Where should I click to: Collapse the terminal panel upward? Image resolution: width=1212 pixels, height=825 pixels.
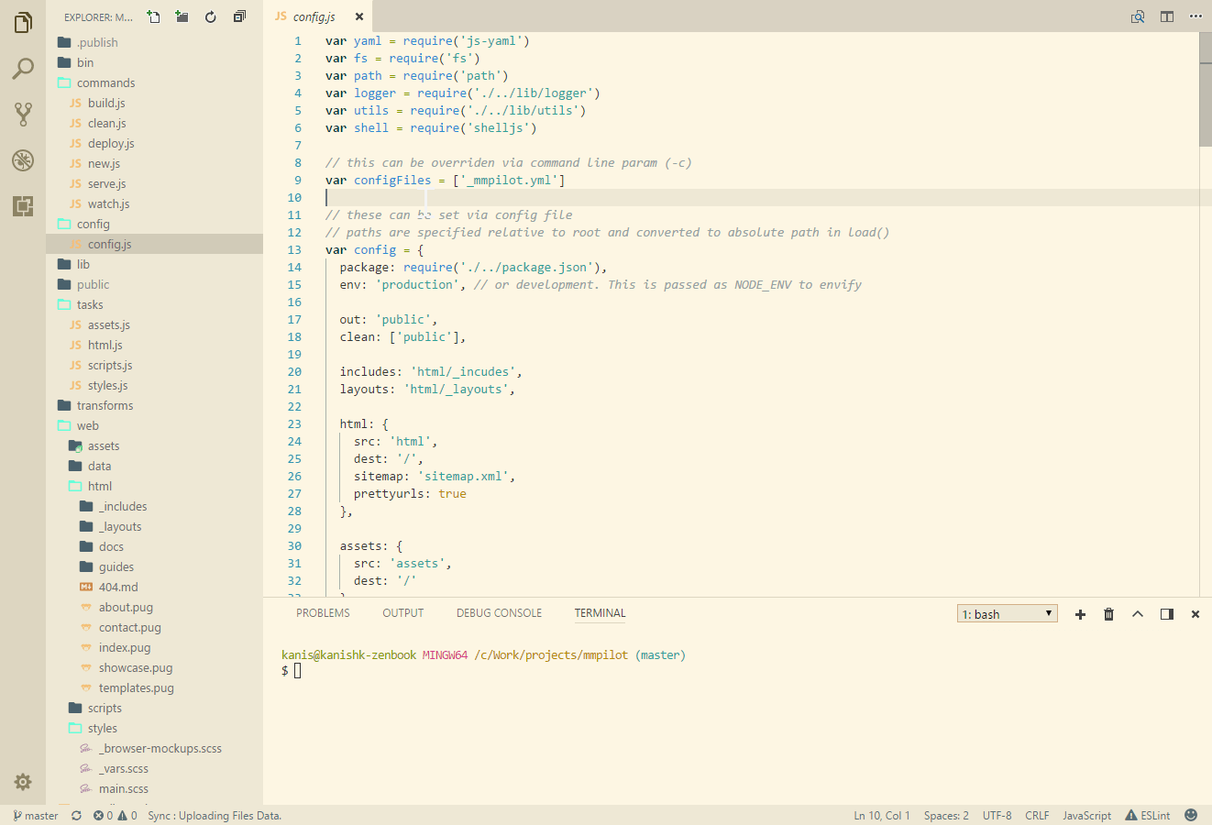(1138, 613)
